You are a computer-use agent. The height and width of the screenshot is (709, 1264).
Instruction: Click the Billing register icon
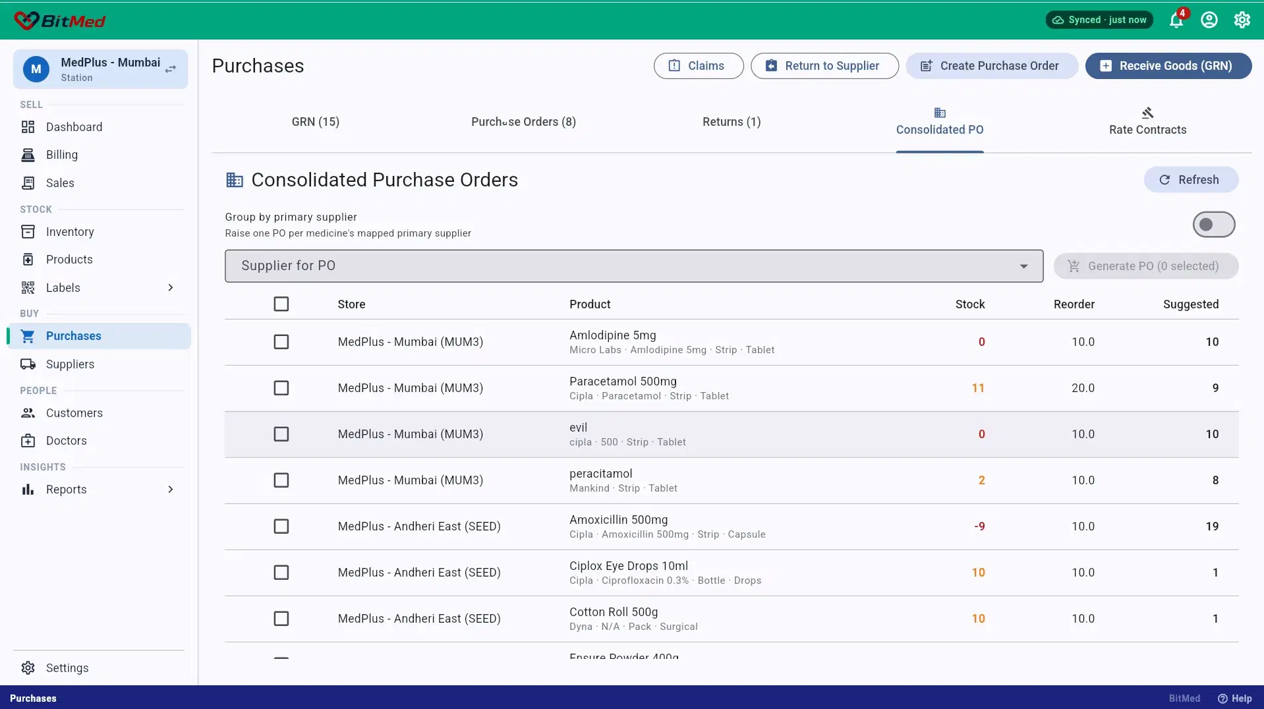click(x=28, y=155)
